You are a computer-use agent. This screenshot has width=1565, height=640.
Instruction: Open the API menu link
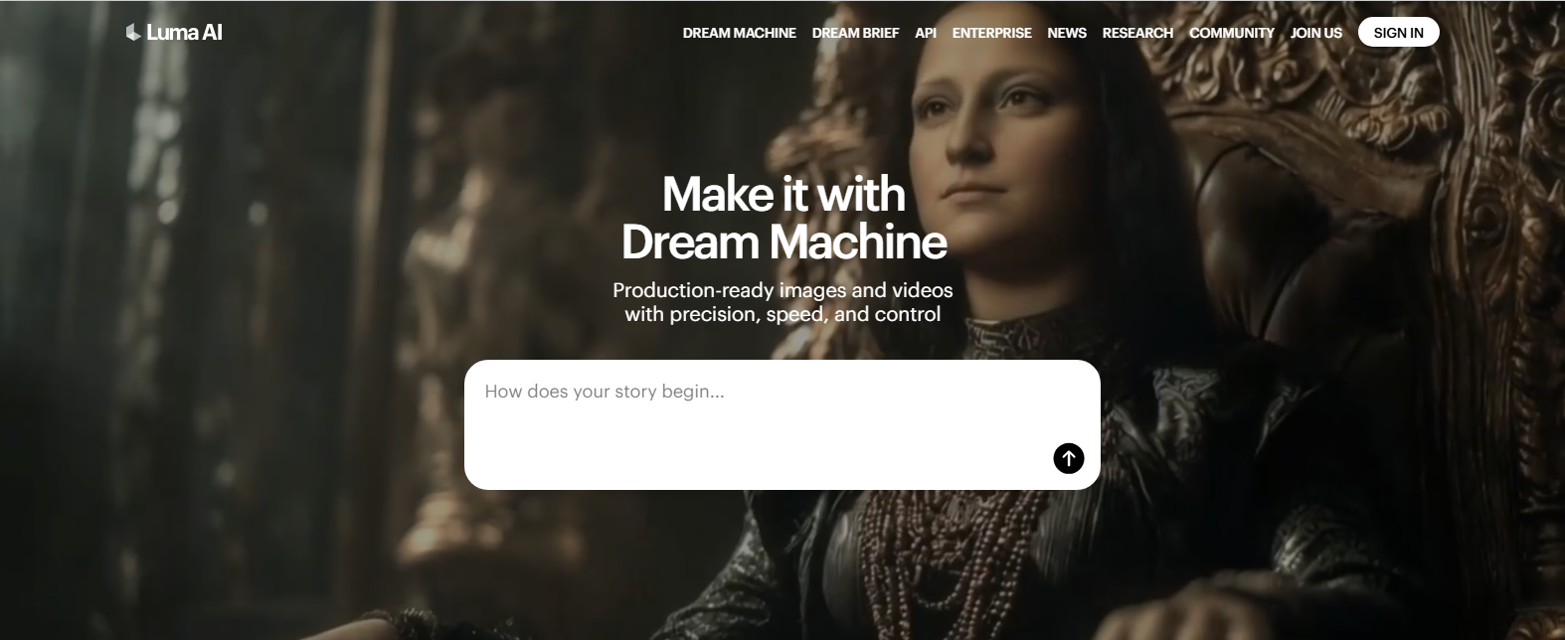(926, 33)
